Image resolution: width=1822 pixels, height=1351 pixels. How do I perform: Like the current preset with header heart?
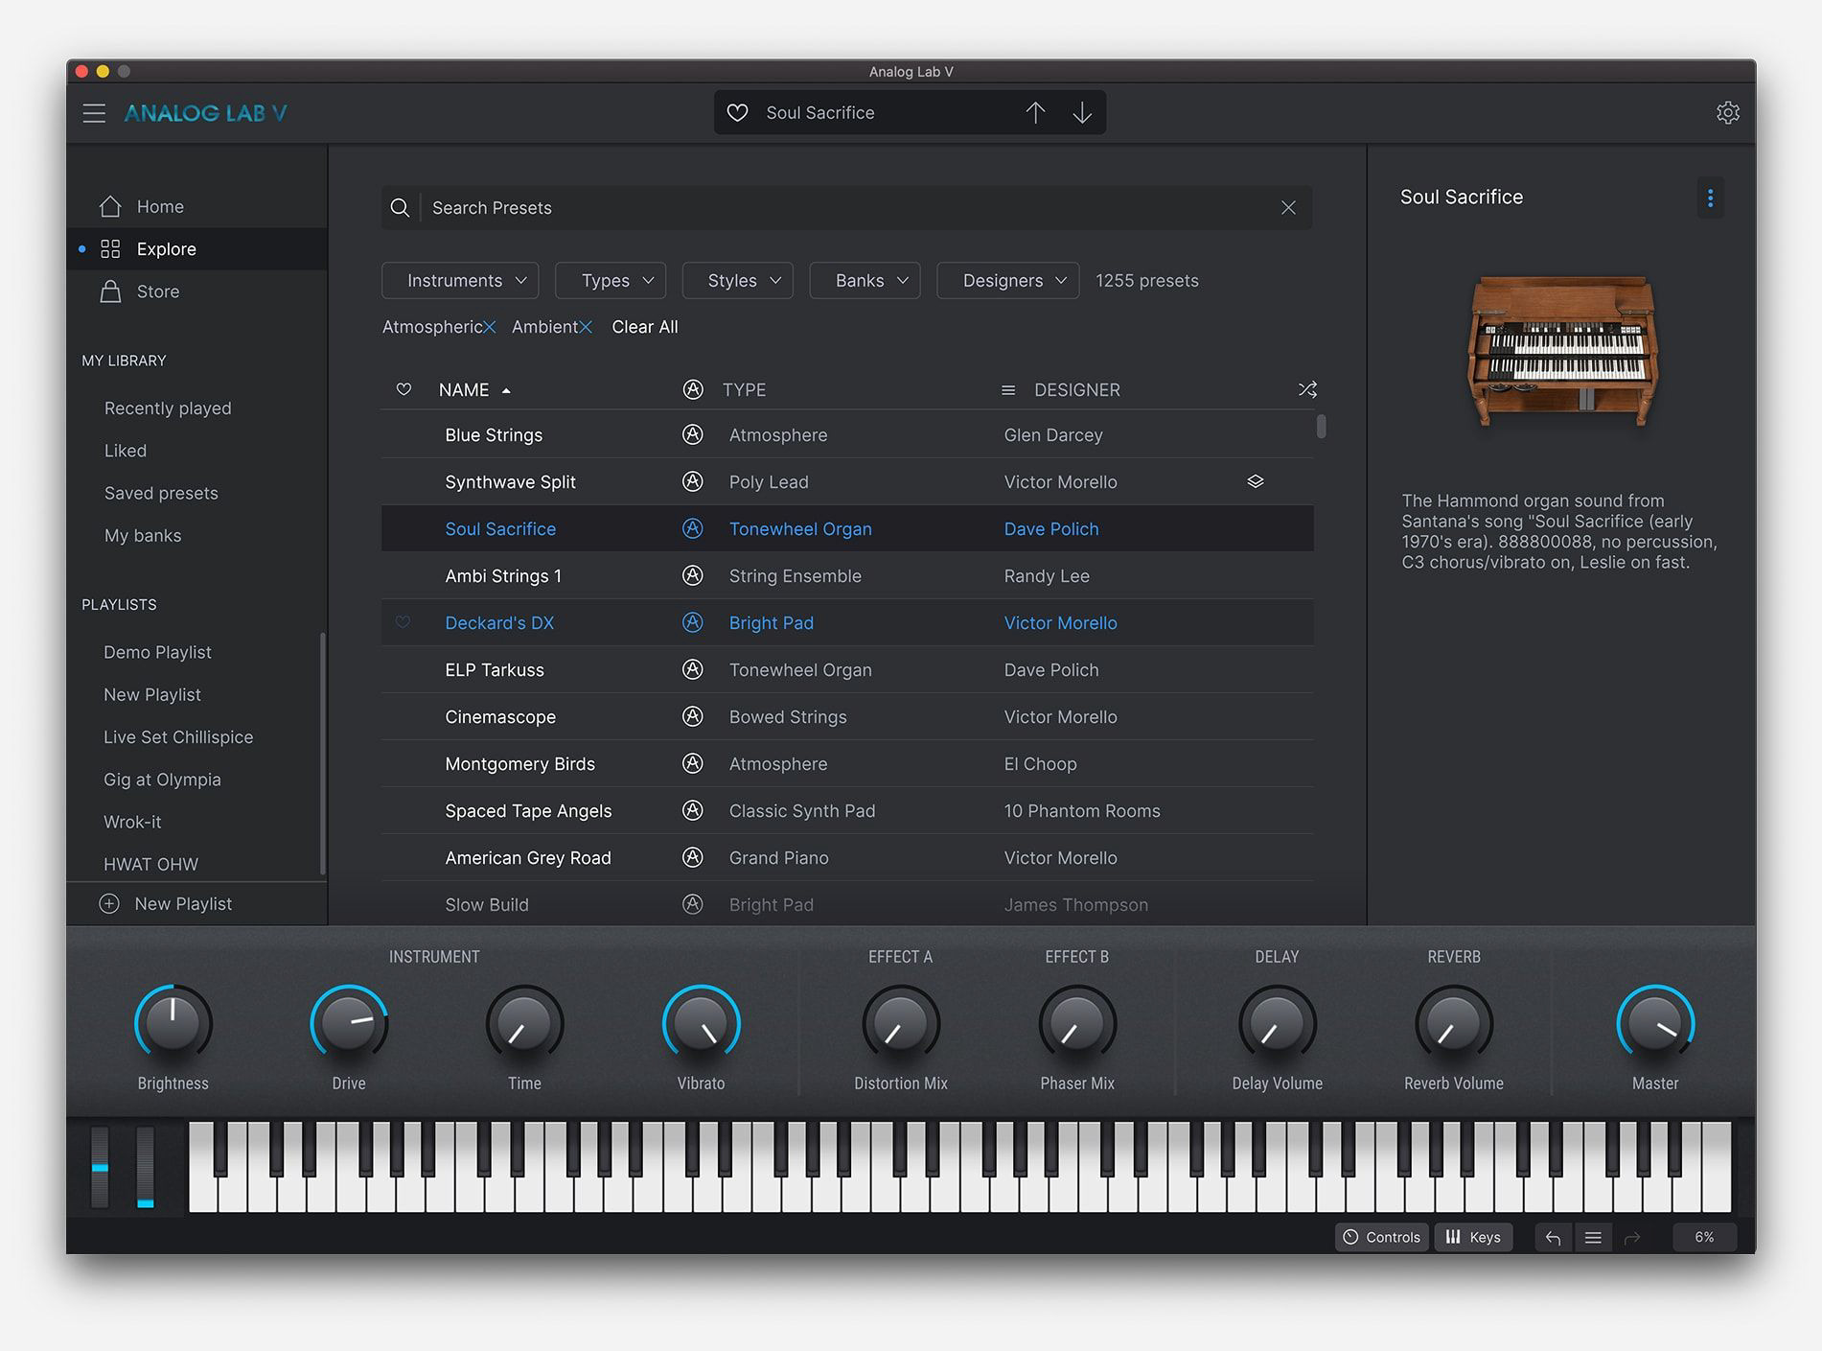click(737, 113)
